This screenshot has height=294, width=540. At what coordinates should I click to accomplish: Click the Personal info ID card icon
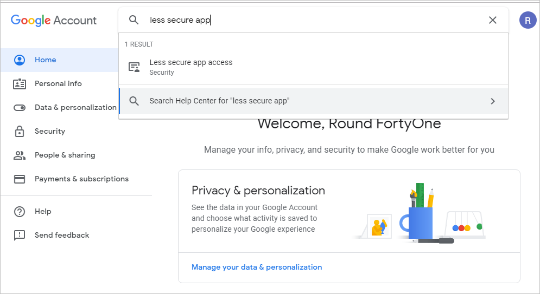tap(20, 84)
